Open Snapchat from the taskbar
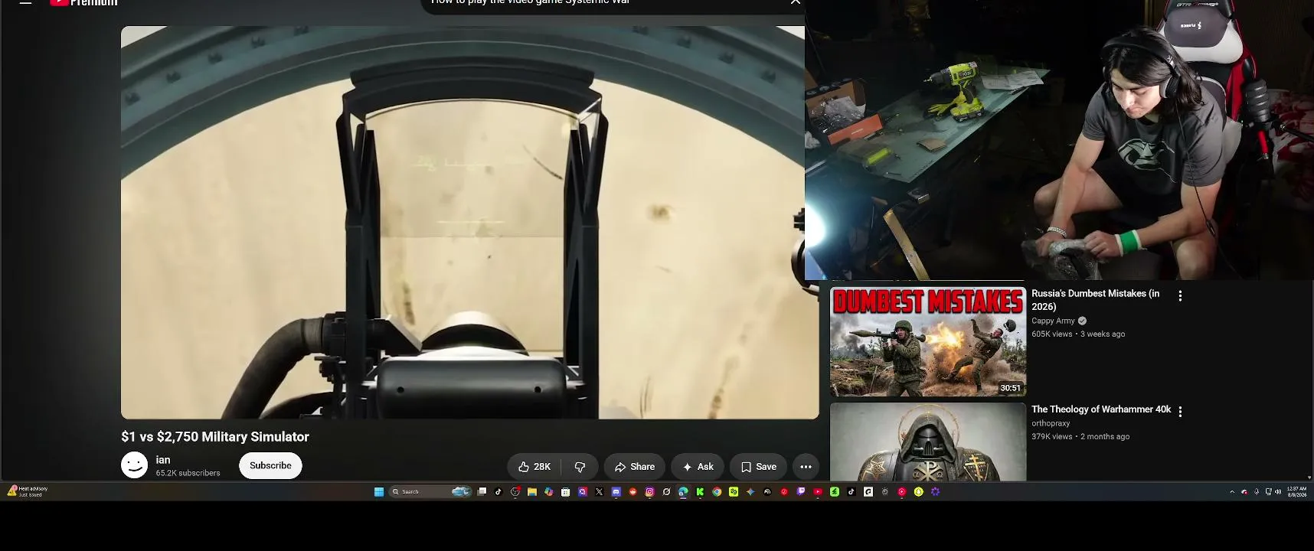This screenshot has height=551, width=1314. point(918,492)
